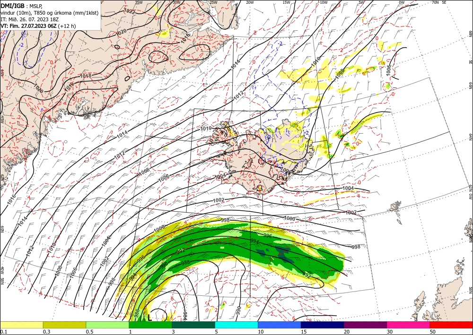The image size is (473, 335).
Task: Select the light green 0.5 legend swatch
Action: coord(107,325)
